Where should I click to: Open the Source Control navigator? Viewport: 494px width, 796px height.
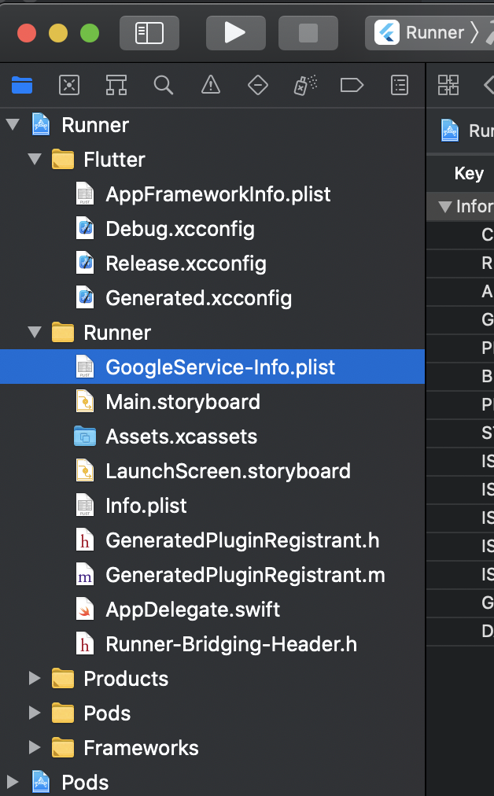pyautogui.click(x=69, y=85)
